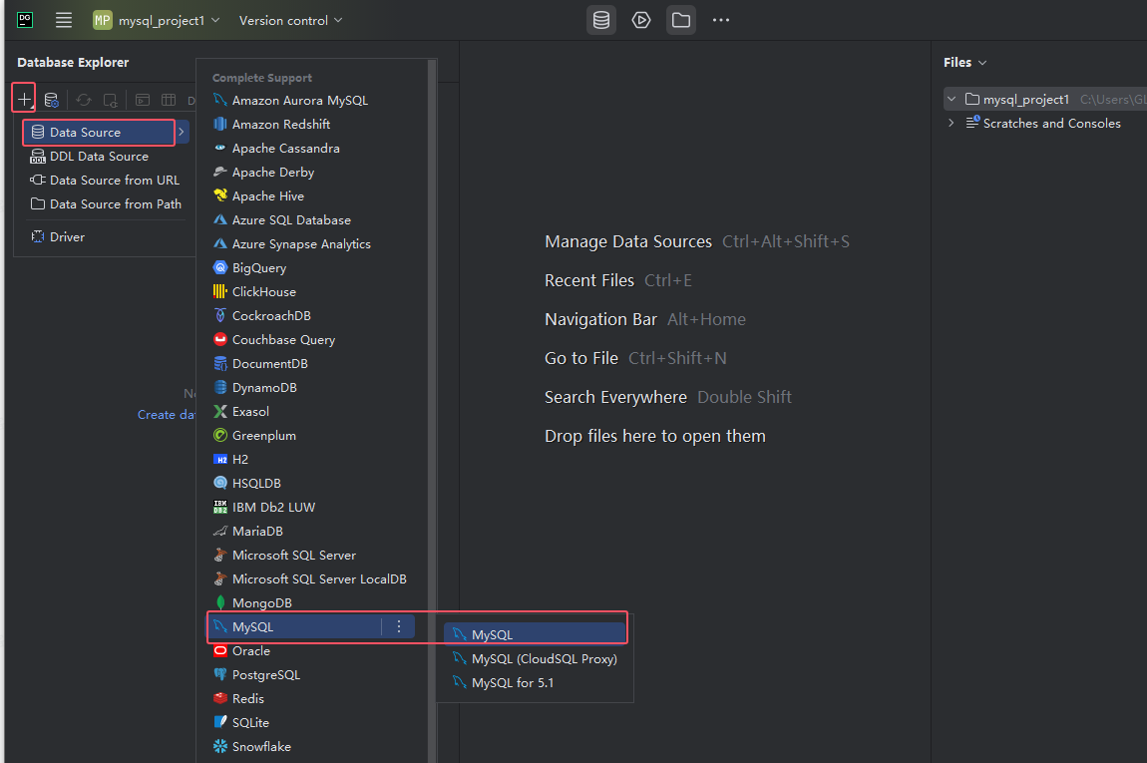
Task: Click the plus New icon in Database Explorer
Action: pyautogui.click(x=24, y=99)
